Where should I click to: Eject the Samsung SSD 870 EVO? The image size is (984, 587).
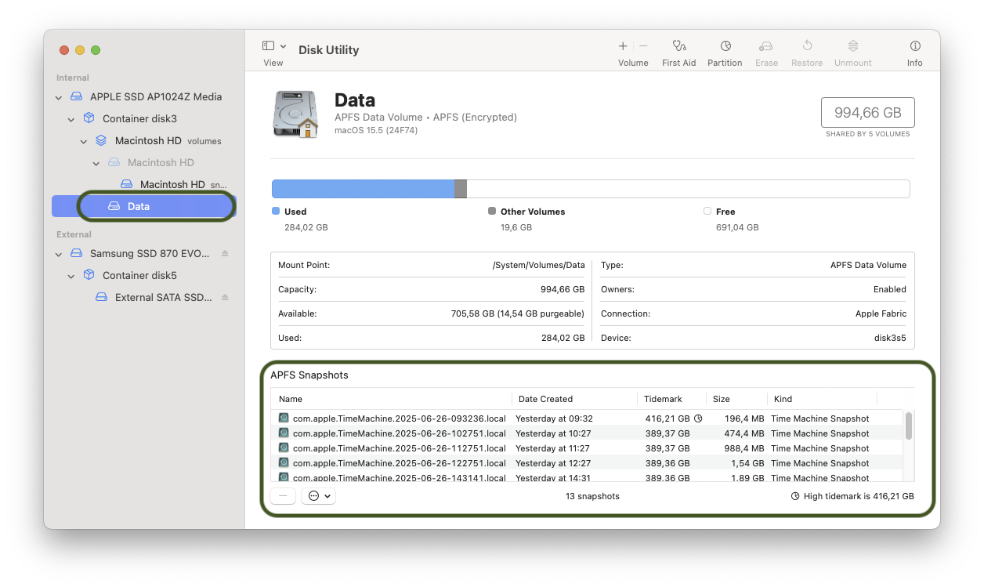click(225, 253)
